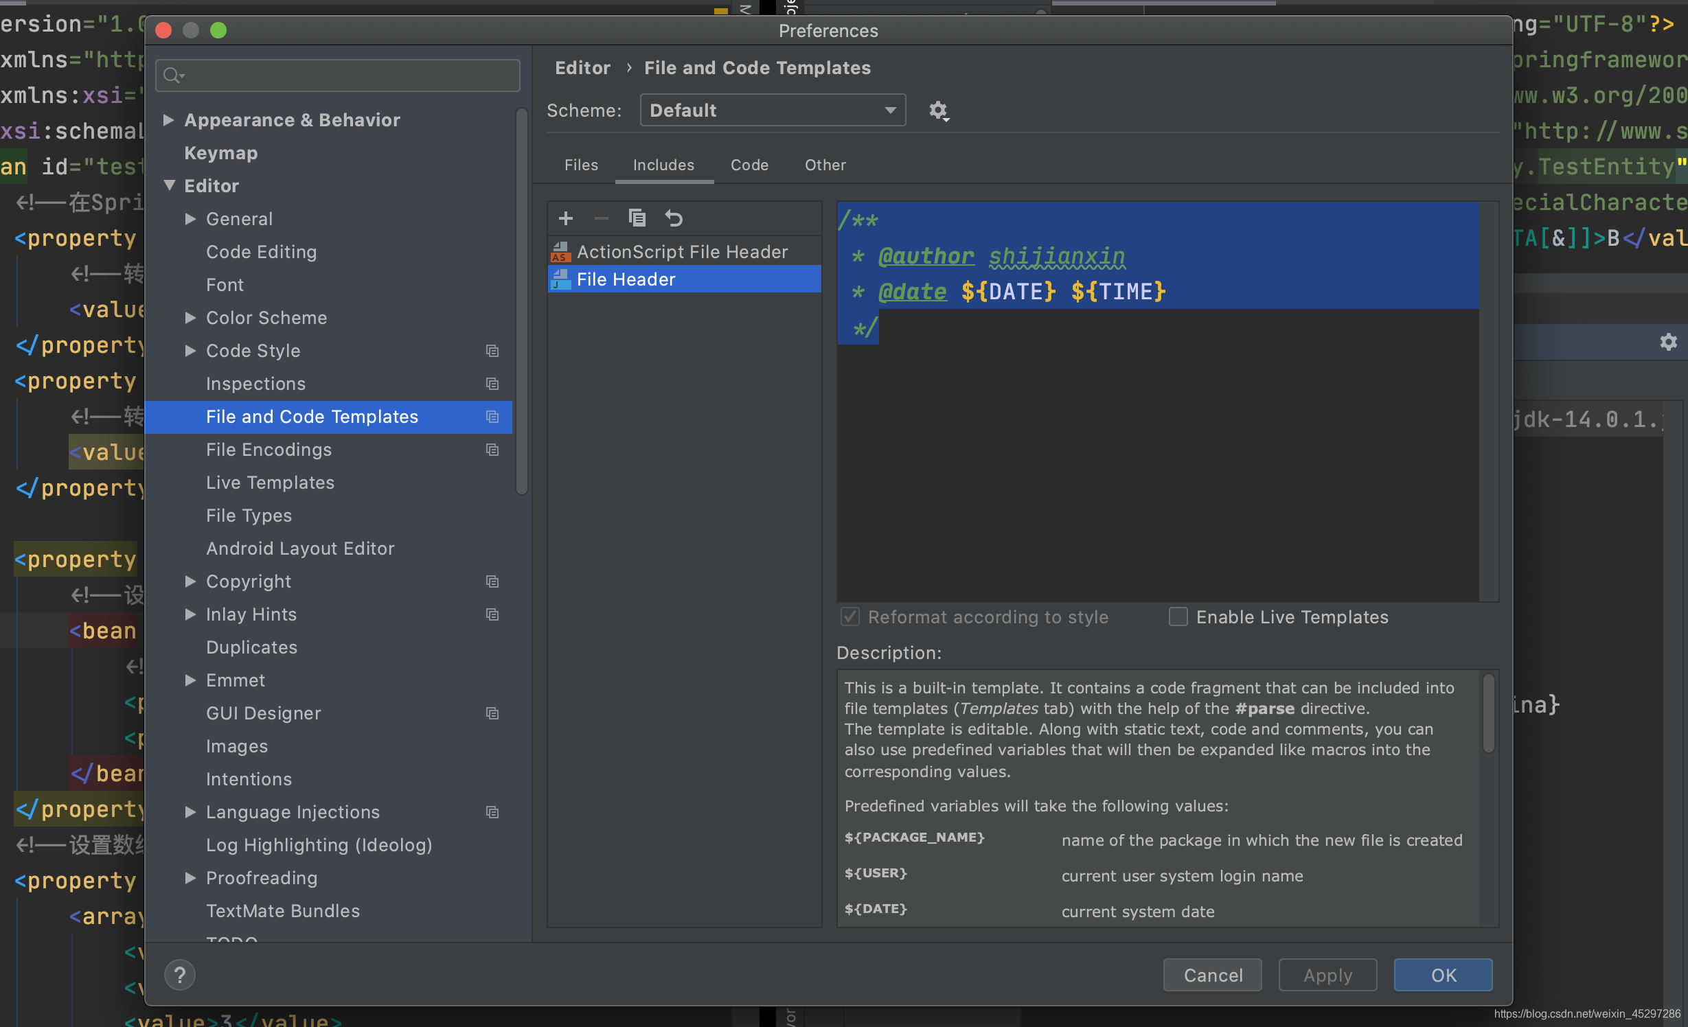Open Inspections settings
Image resolution: width=1688 pixels, height=1027 pixels.
tap(256, 384)
